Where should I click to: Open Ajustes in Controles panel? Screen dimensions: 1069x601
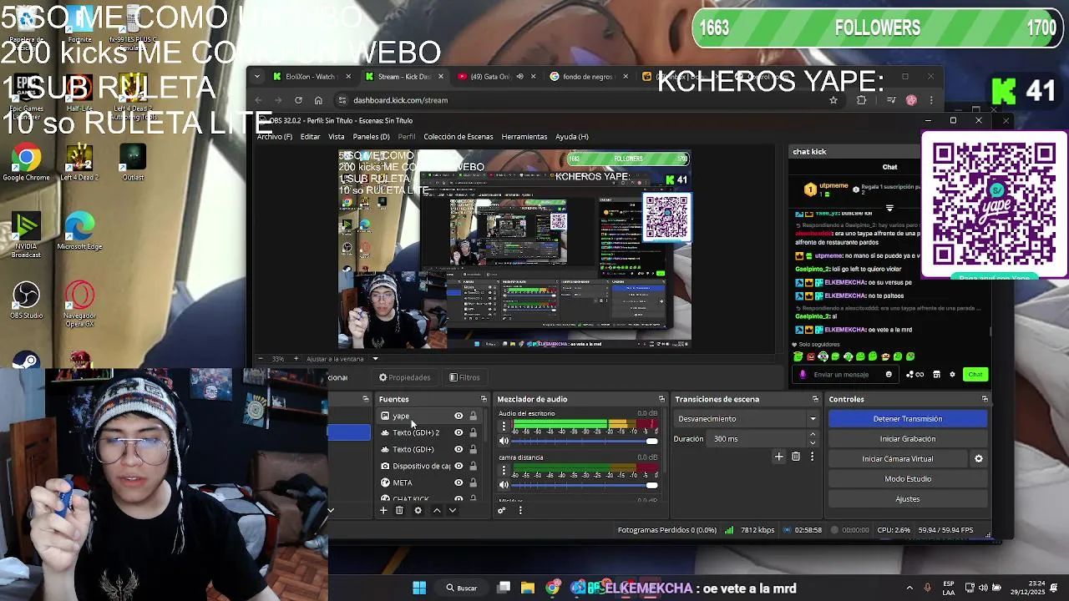tap(908, 499)
